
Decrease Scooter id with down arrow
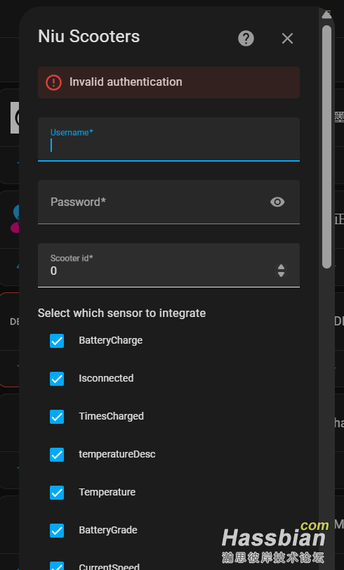tap(281, 274)
